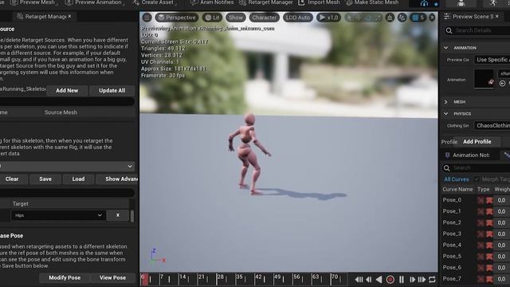This screenshot has height=287, width=510.
Task: Open the Preview Mesh toolbar menu
Action: [33, 2]
